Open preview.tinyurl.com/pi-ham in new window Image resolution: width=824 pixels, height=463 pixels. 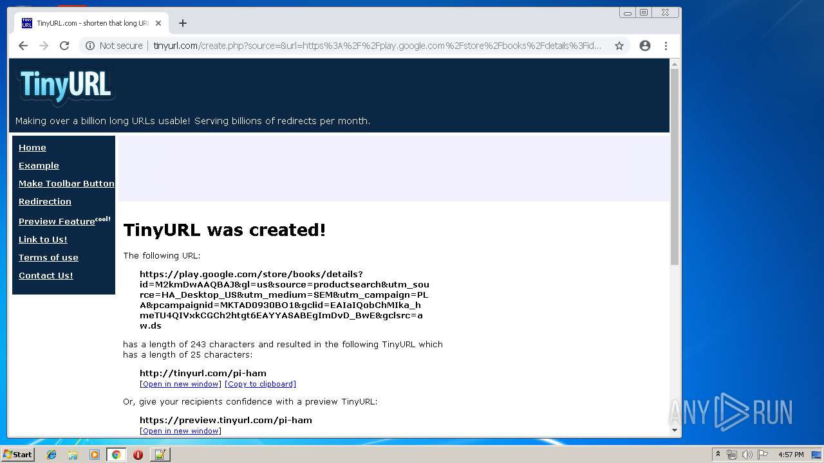[180, 431]
